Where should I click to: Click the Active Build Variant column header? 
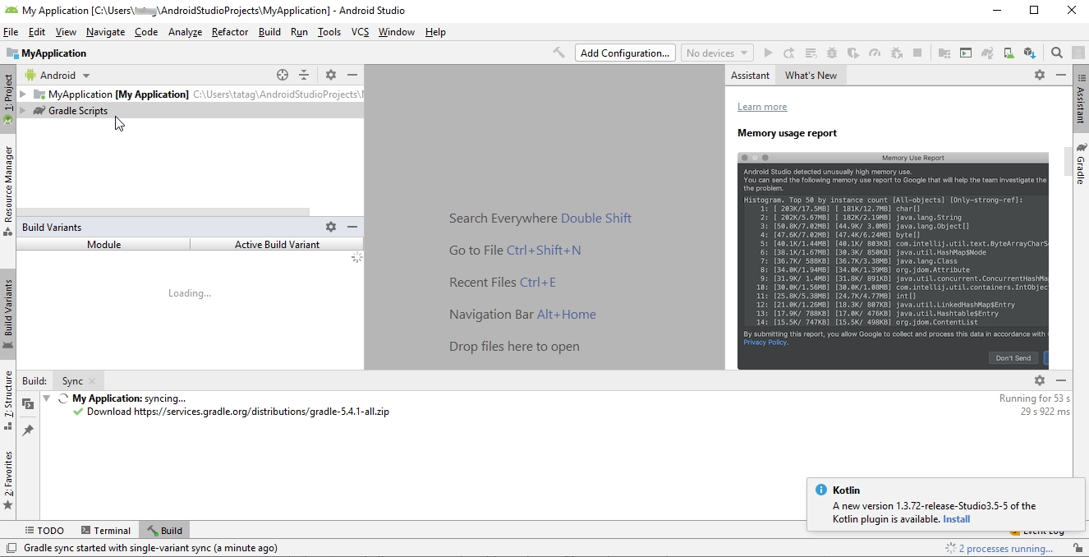(x=277, y=244)
